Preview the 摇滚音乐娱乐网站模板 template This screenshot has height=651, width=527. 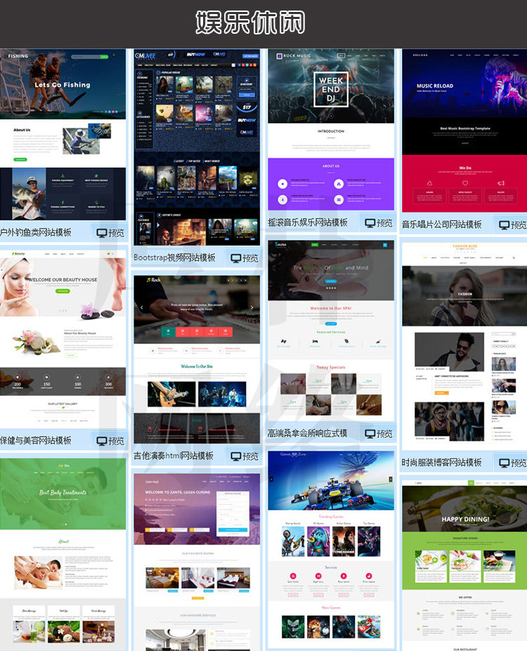[x=379, y=223]
